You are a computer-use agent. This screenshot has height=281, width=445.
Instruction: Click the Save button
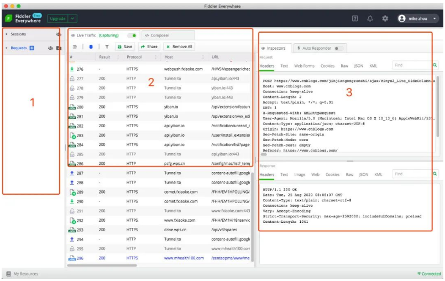[124, 47]
